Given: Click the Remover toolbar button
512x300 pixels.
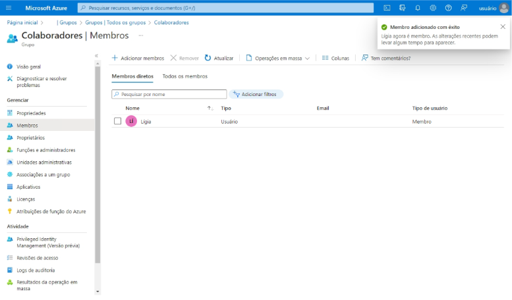Looking at the screenshot, I should (x=185, y=58).
